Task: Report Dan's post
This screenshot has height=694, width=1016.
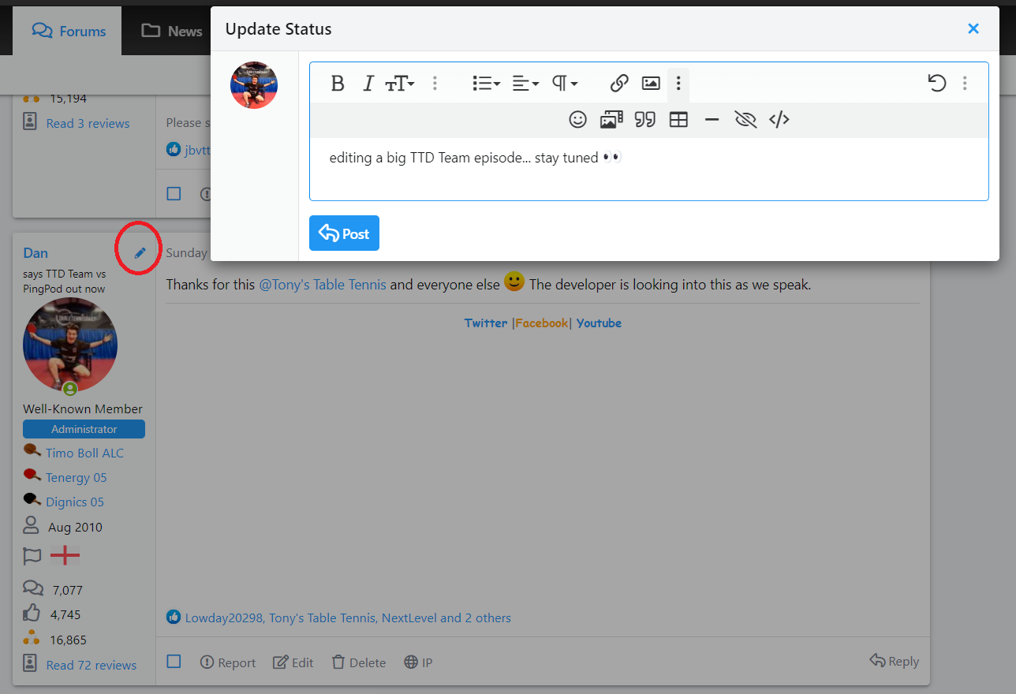Action: click(228, 662)
